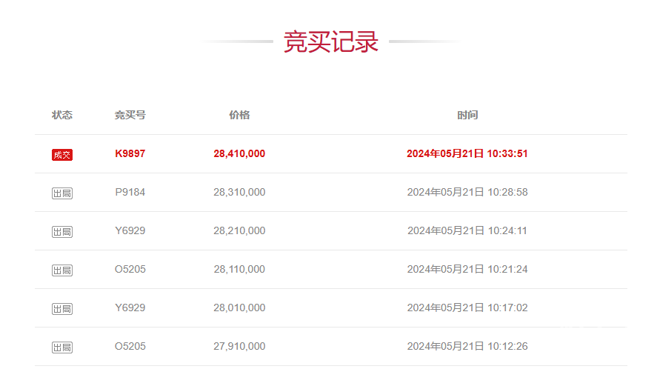Click the price 28,310,000

pyautogui.click(x=239, y=193)
